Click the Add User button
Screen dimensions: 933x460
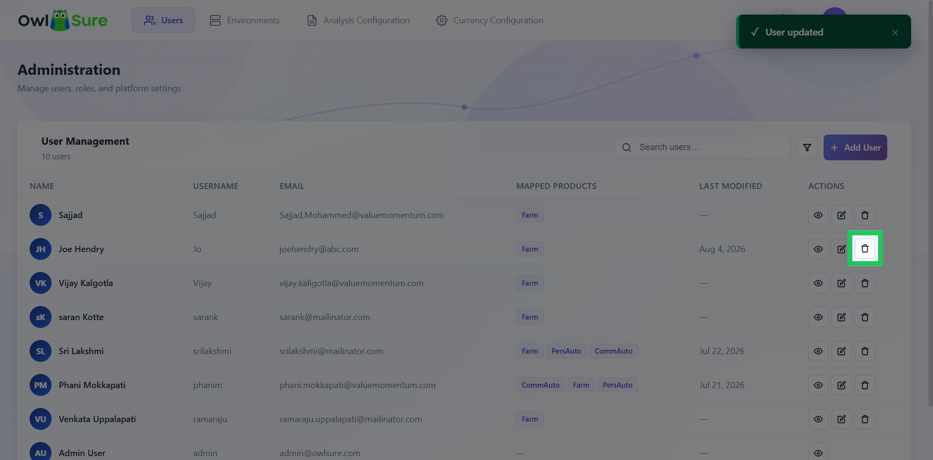855,148
